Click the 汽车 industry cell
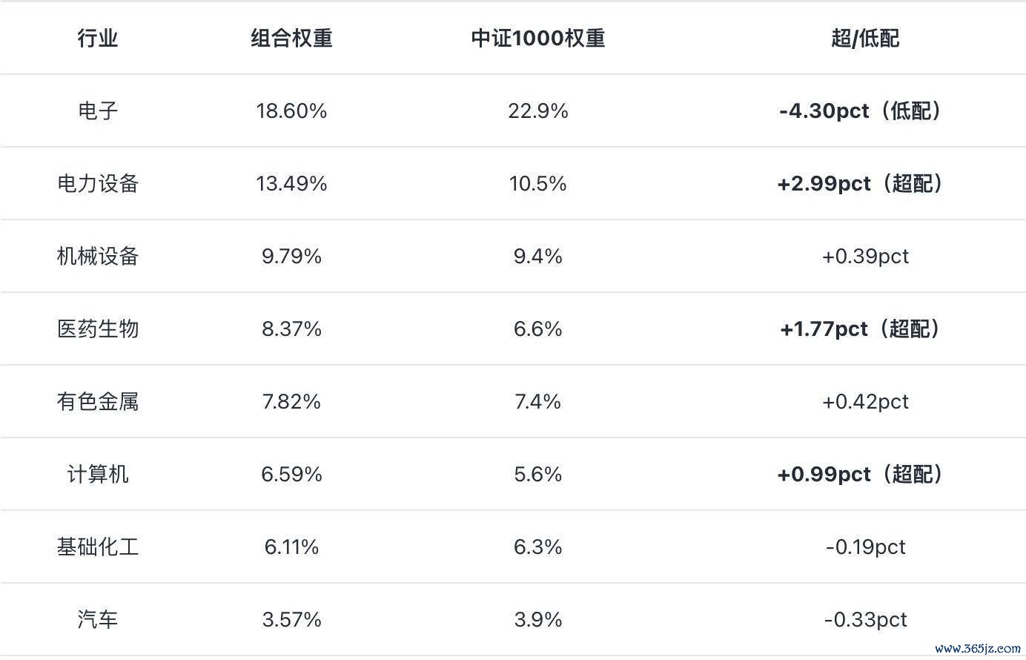 coord(98,619)
